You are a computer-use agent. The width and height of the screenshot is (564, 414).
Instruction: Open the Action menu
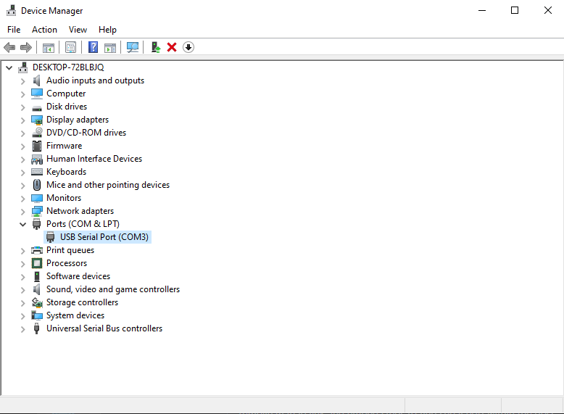pos(44,30)
